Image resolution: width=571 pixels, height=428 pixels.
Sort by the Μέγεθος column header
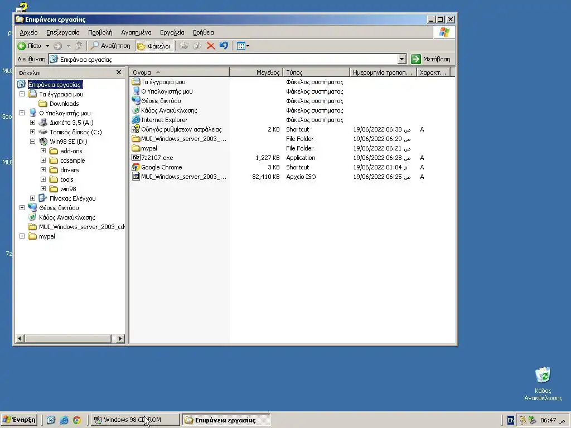tap(257, 72)
